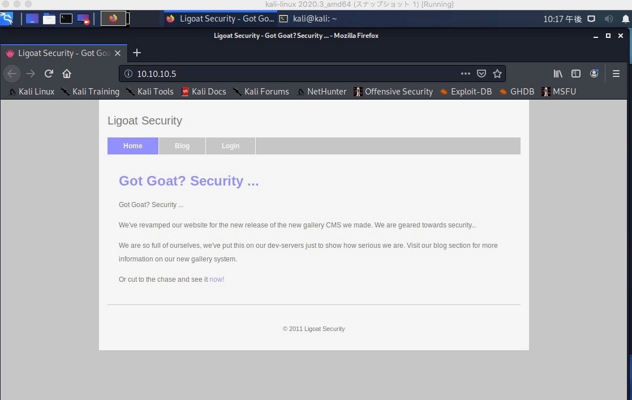The height and width of the screenshot is (400, 632).
Task: Open Kali Linux bookmark
Action: point(32,92)
